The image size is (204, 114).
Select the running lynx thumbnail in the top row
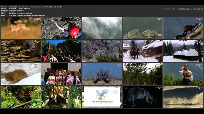click(21, 28)
